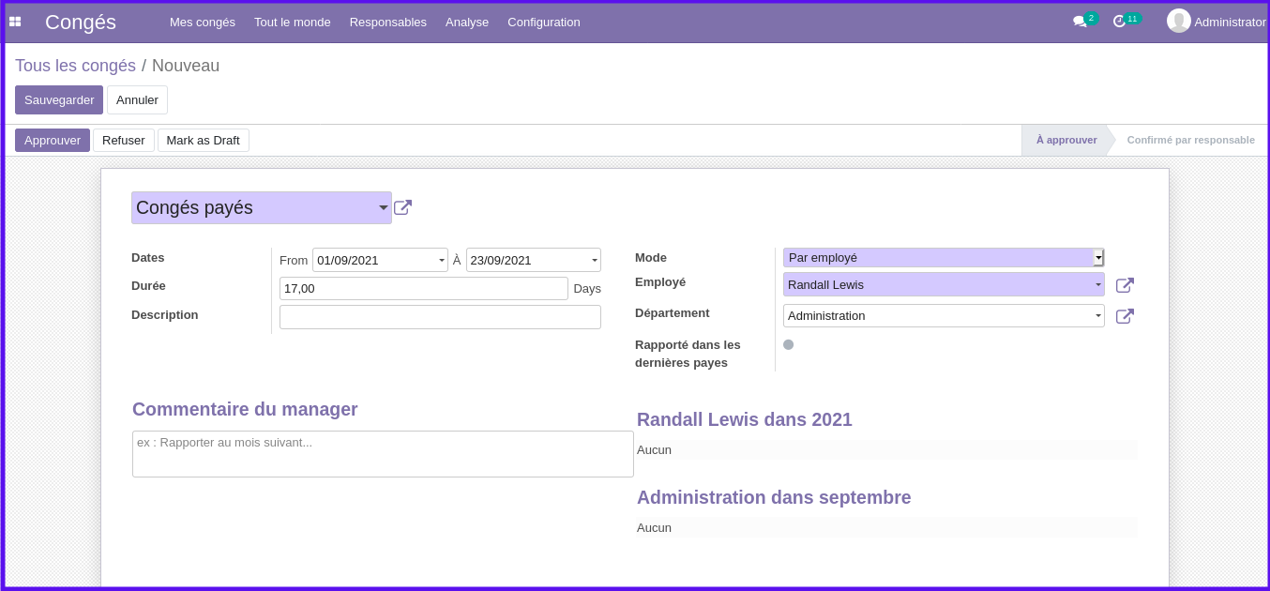Click the Approuver button

tap(53, 140)
